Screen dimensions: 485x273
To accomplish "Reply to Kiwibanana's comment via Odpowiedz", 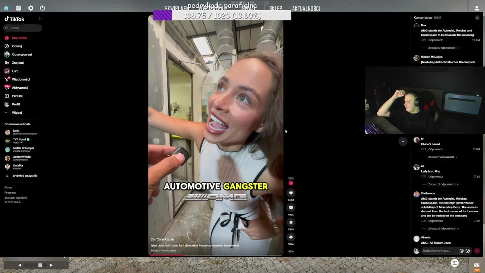I will tap(436, 221).
